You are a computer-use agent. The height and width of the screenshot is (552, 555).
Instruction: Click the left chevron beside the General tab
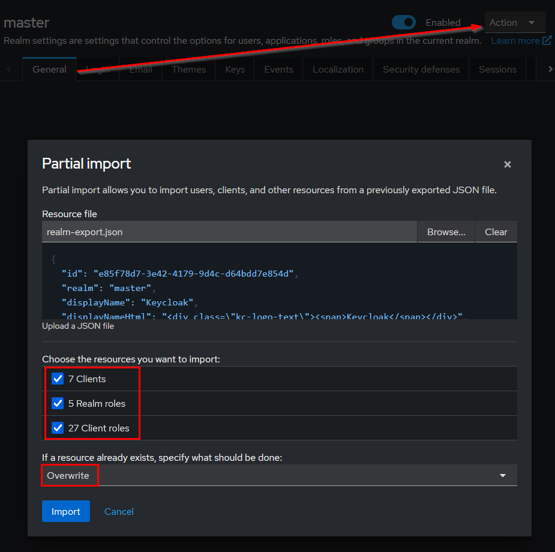tap(8, 69)
